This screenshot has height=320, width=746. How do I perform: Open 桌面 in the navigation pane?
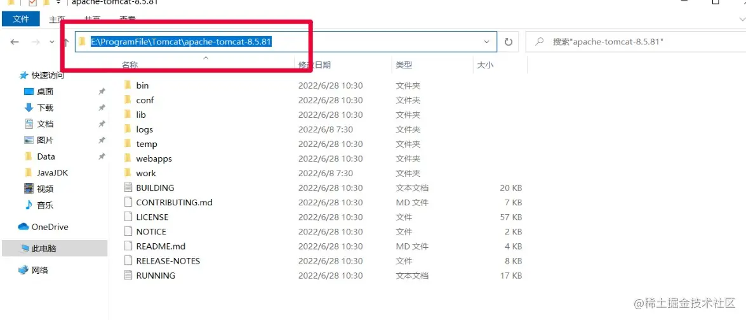(45, 92)
